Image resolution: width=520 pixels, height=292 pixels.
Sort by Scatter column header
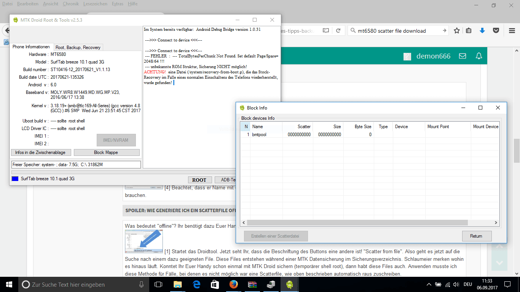(x=298, y=127)
